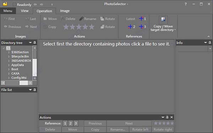Expand the Boot folder node

pyautogui.click(x=9, y=70)
